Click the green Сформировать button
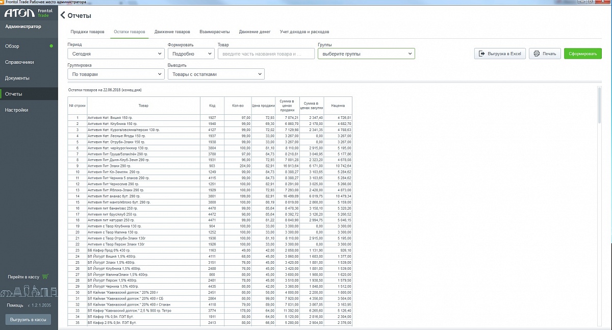Image resolution: width=612 pixels, height=330 pixels. (582, 54)
